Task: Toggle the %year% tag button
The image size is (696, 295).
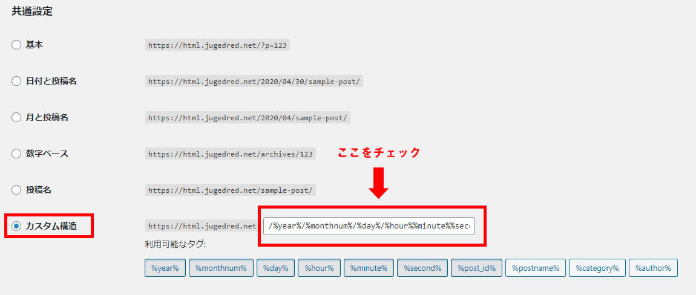Action: pyautogui.click(x=165, y=268)
